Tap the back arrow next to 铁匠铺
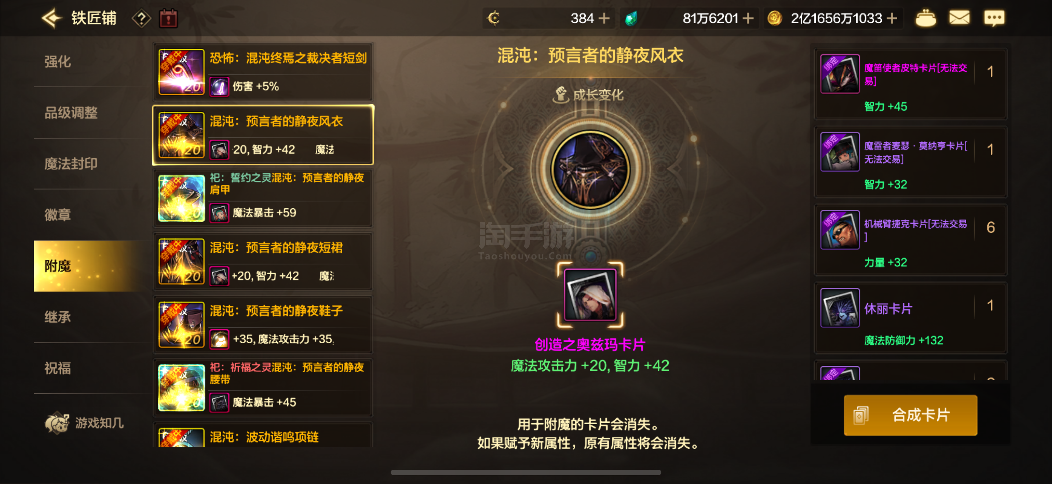The height and width of the screenshot is (484, 1052). coord(51,18)
